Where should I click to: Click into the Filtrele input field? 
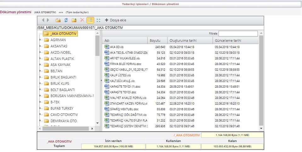pyautogui.click(x=238, y=33)
